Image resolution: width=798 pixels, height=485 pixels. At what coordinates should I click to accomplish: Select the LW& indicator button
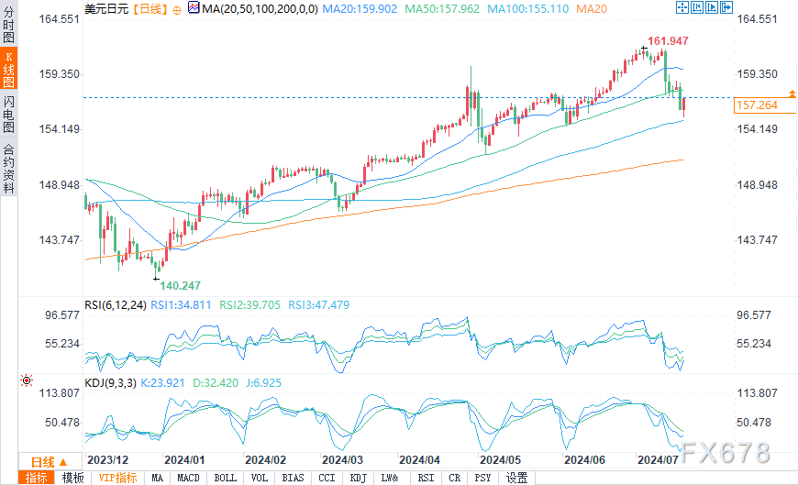390,478
